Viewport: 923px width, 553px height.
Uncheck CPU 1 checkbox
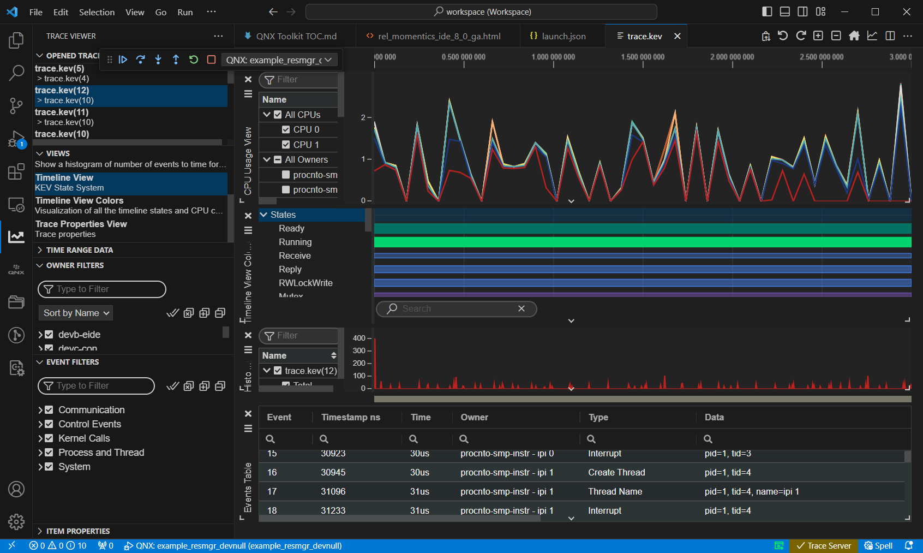286,145
